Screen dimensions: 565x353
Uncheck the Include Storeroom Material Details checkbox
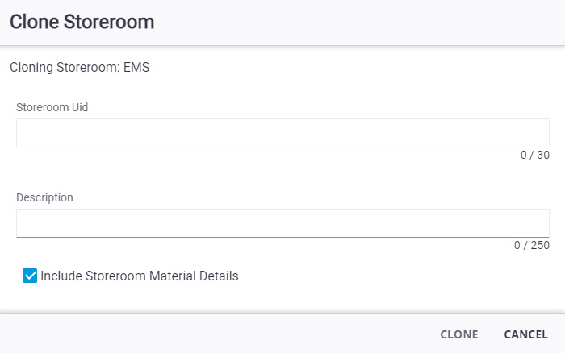click(x=30, y=276)
